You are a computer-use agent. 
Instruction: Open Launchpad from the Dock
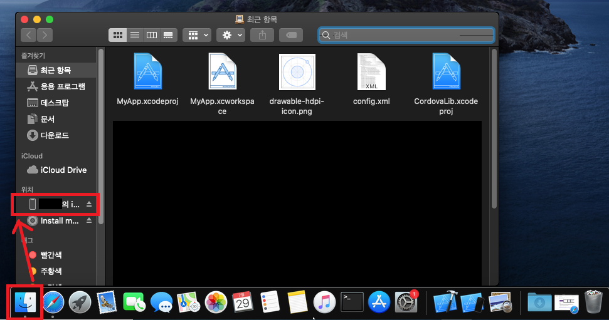pos(80,302)
